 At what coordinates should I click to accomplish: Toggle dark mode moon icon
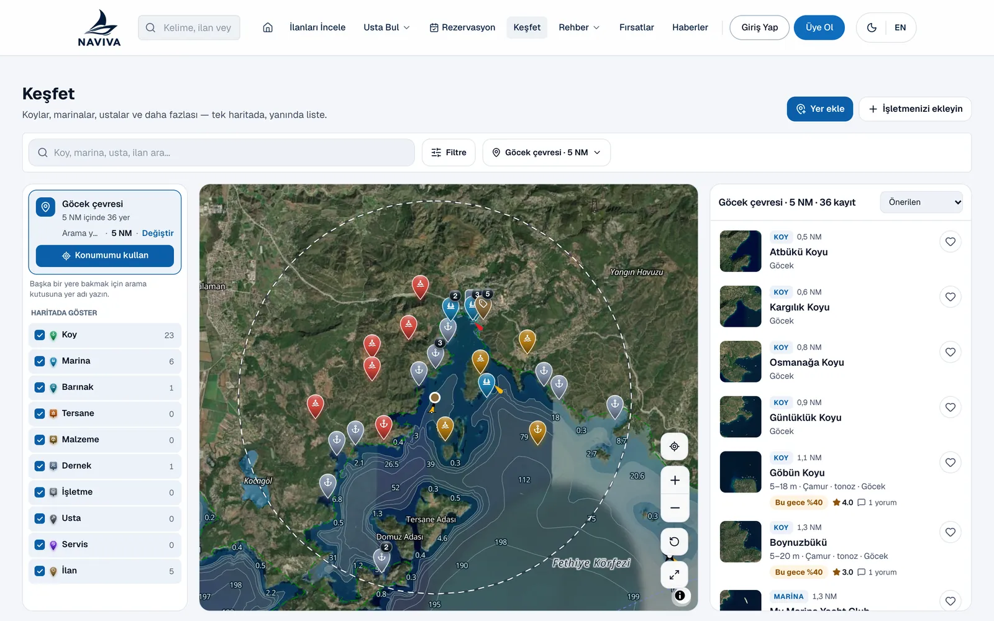point(872,27)
